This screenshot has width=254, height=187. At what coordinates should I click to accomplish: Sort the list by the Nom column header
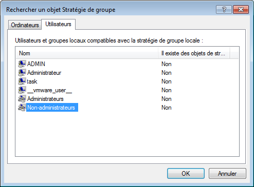pyautogui.click(x=87, y=53)
